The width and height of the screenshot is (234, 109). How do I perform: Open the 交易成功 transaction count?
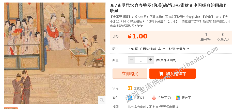click(223, 37)
